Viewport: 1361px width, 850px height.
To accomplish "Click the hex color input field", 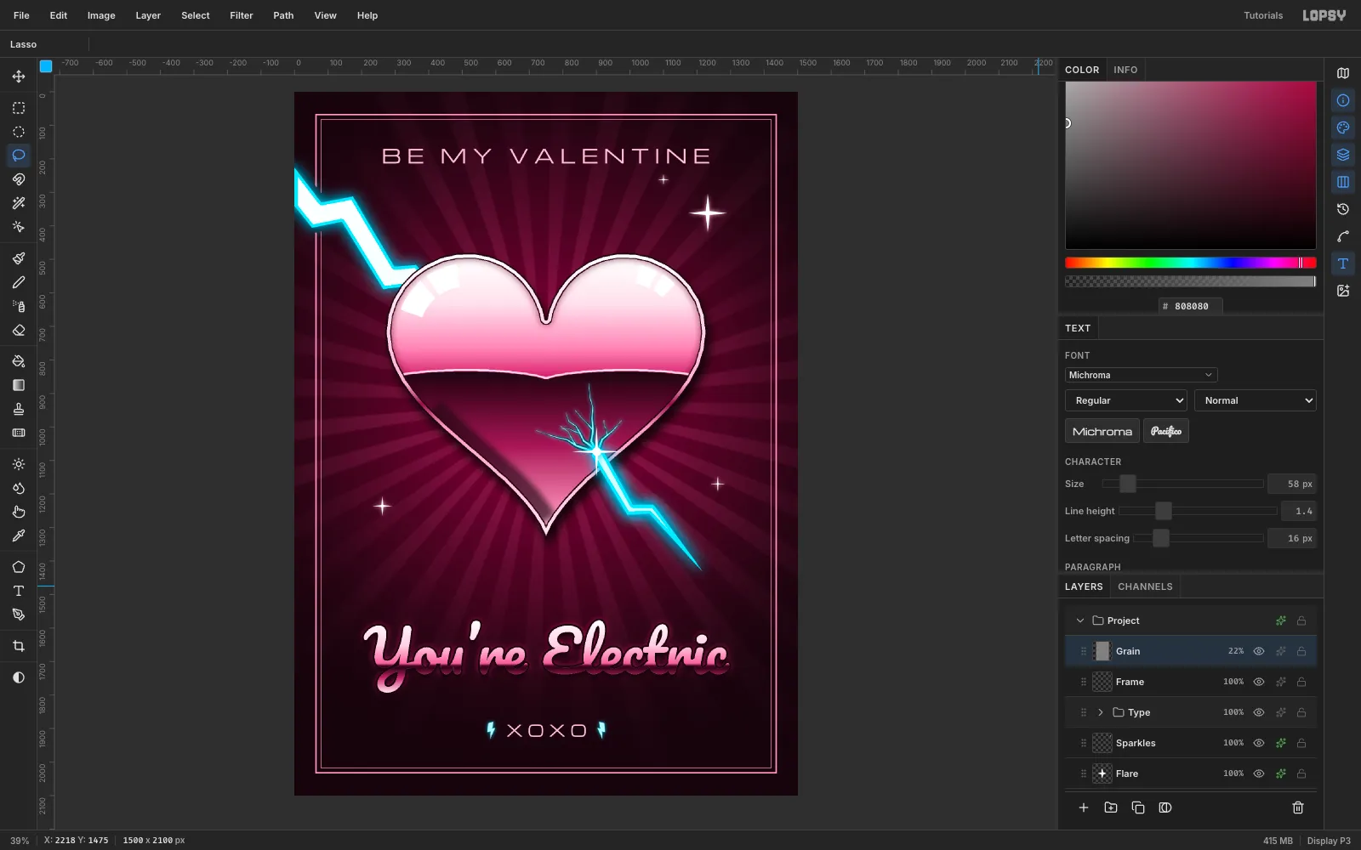I will point(1191,306).
